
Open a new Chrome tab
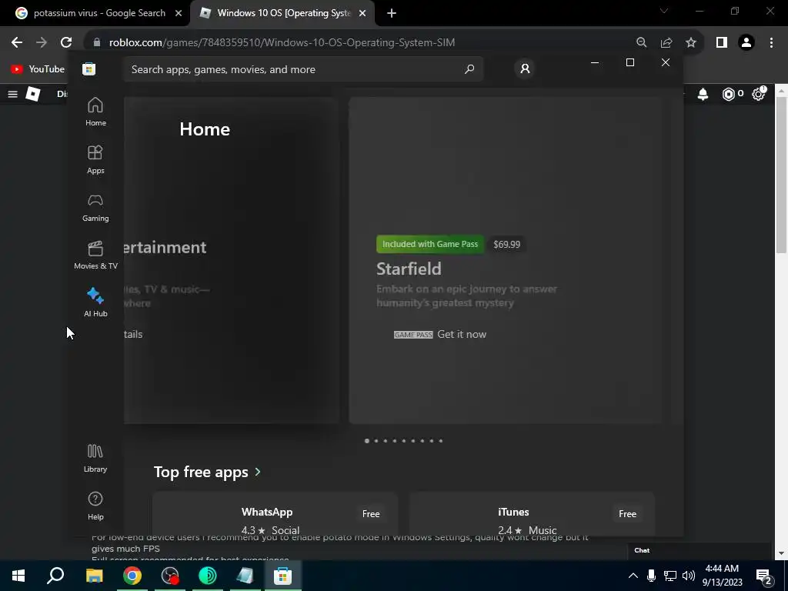pyautogui.click(x=392, y=13)
